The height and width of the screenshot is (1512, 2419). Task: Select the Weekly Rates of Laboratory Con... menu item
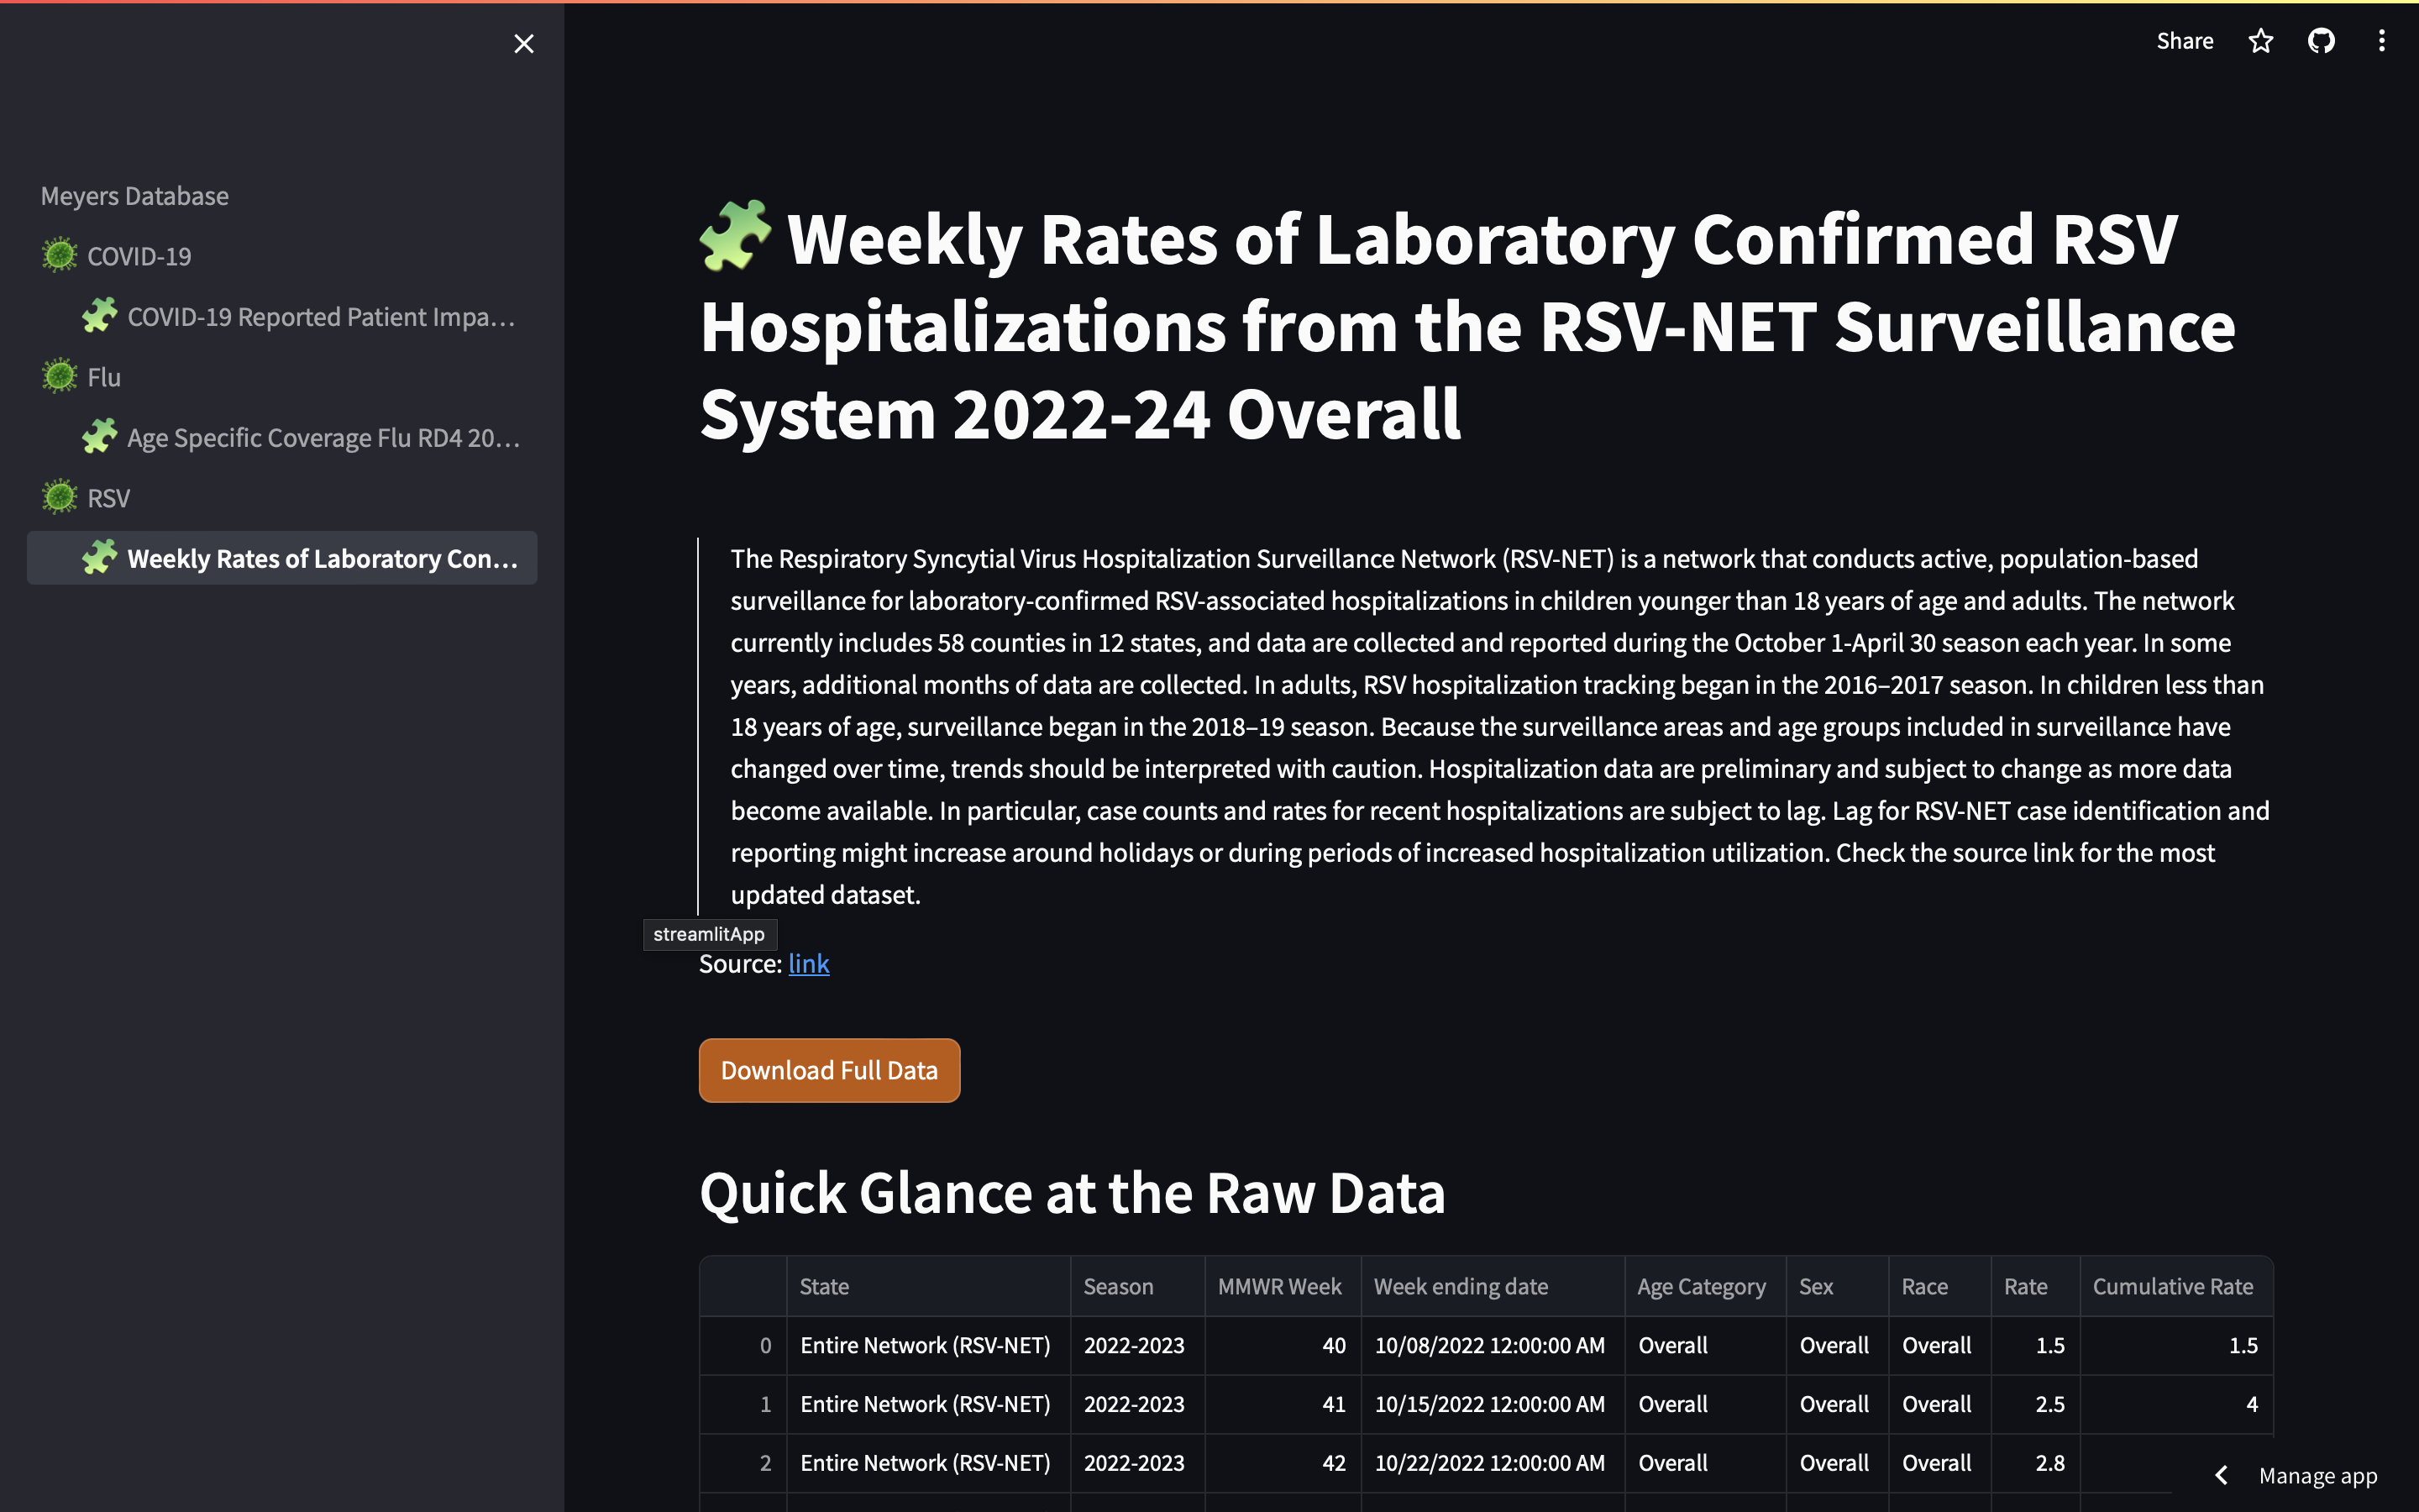point(321,558)
